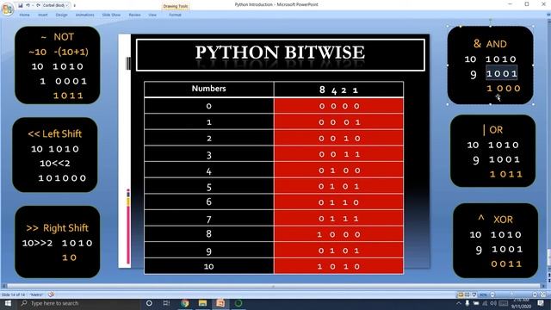Click the zoom percentage level button
This screenshot has width=551, height=310.
point(484,294)
